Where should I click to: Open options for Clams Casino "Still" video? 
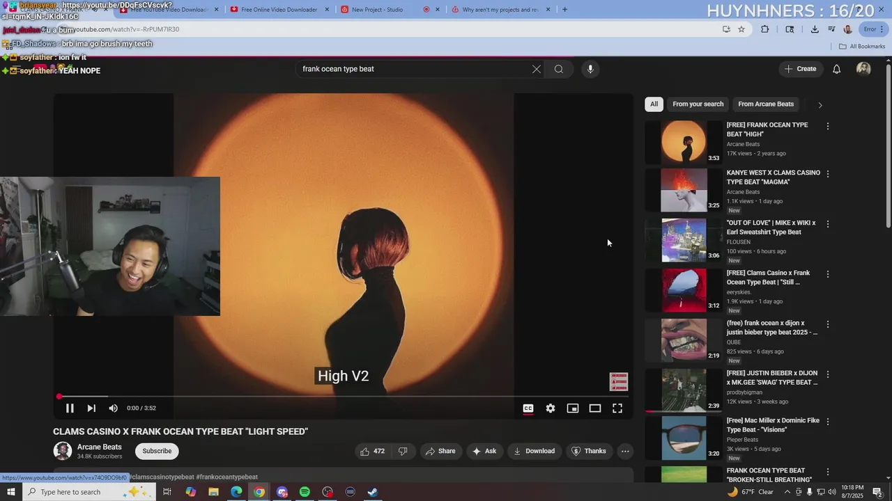coord(828,274)
